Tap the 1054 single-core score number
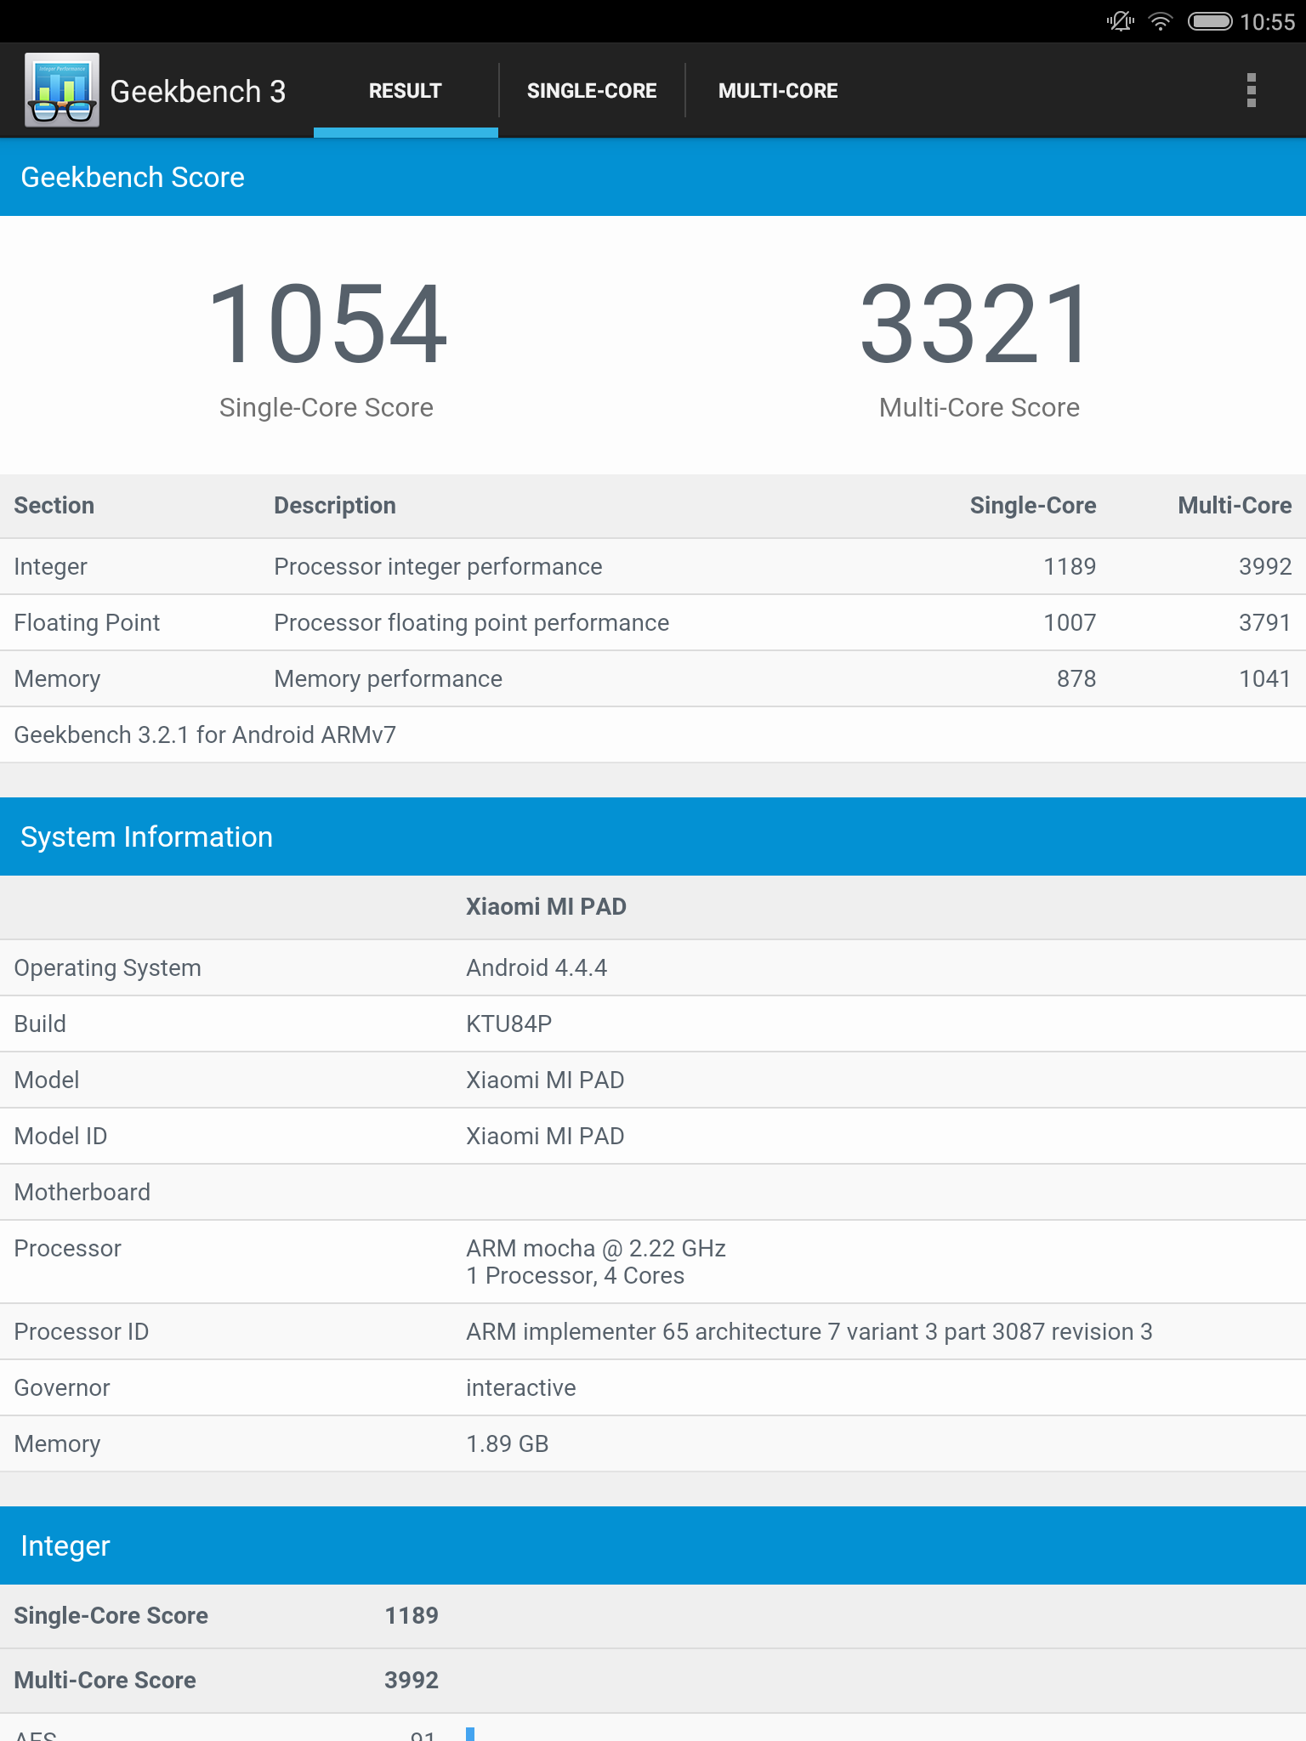This screenshot has height=1741, width=1306. (326, 325)
